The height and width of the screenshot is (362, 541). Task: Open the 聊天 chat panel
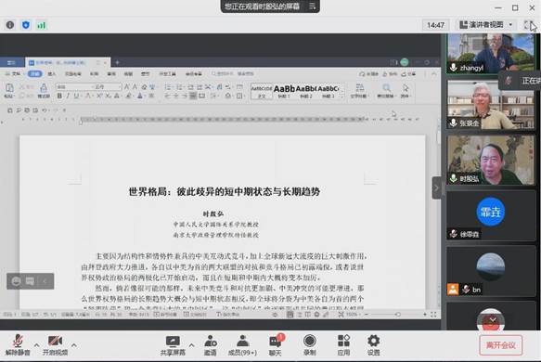(276, 345)
